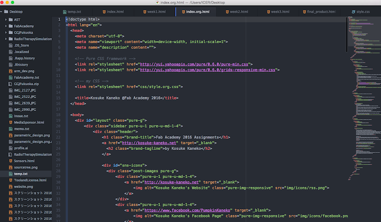The height and width of the screenshot is (222, 381).
Task: Open IMG_2127.JPG in the sidebar
Action: 25,90
